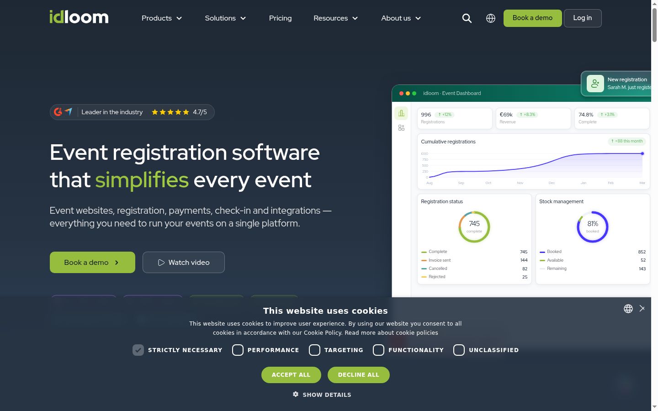Click the New registration user icon
The width and height of the screenshot is (658, 411).
(x=595, y=84)
